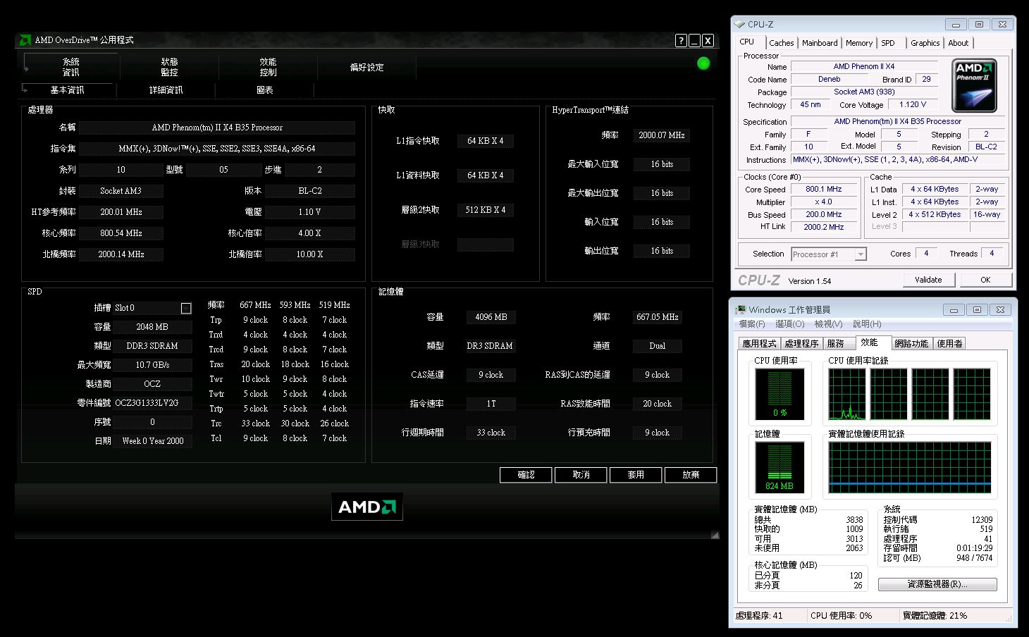Click the first CPU usage history graph
1029x637 pixels.
(x=846, y=394)
